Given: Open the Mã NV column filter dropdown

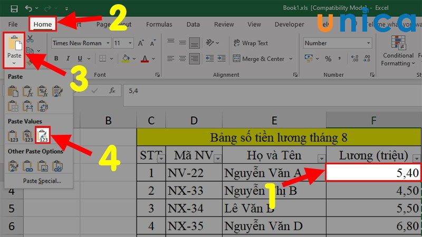Looking at the screenshot, I should pos(217,159).
